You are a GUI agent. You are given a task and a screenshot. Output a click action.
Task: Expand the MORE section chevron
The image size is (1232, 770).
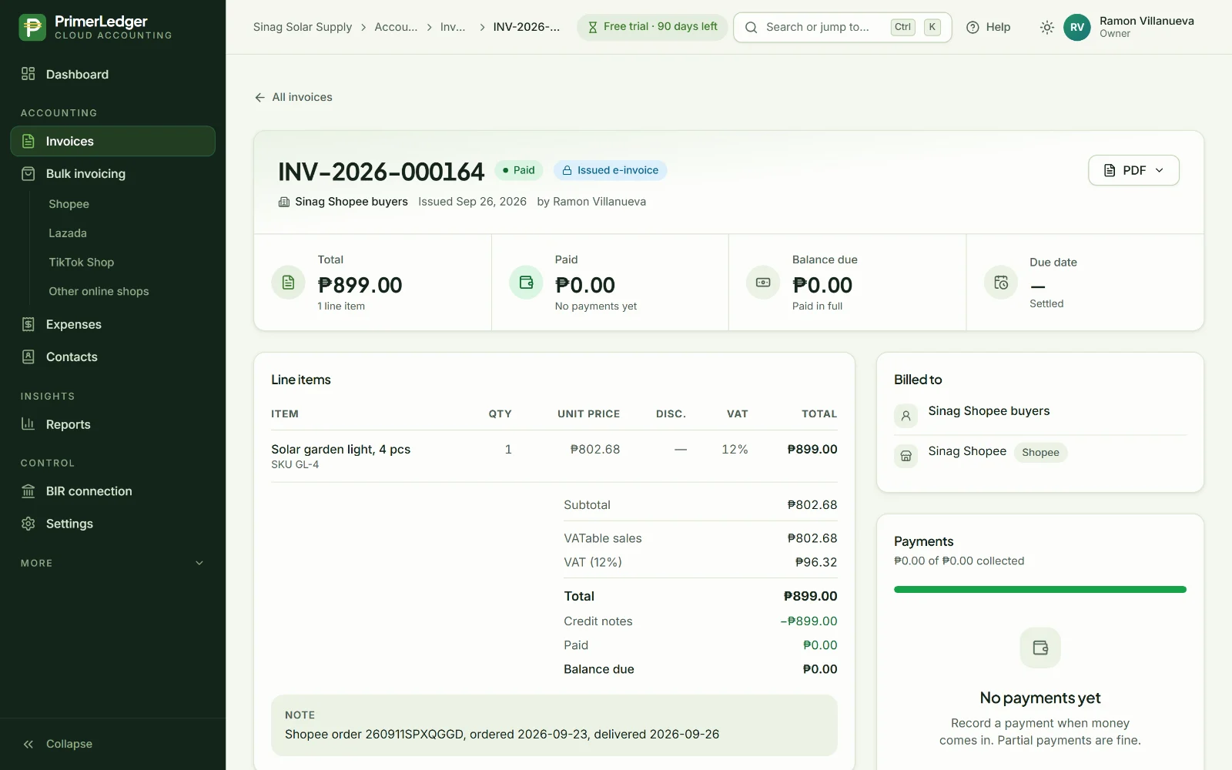point(199,563)
